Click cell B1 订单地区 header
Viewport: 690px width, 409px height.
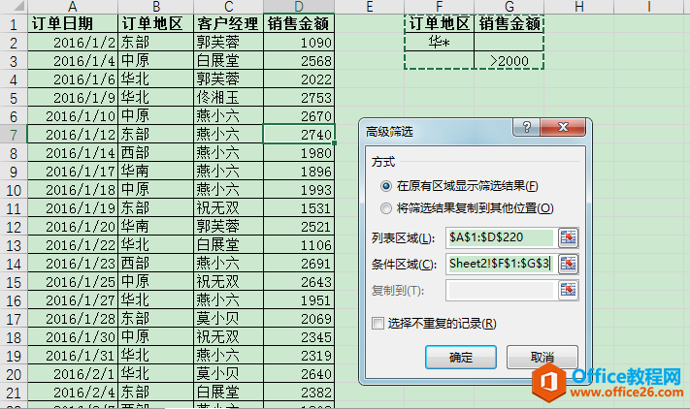(x=156, y=23)
